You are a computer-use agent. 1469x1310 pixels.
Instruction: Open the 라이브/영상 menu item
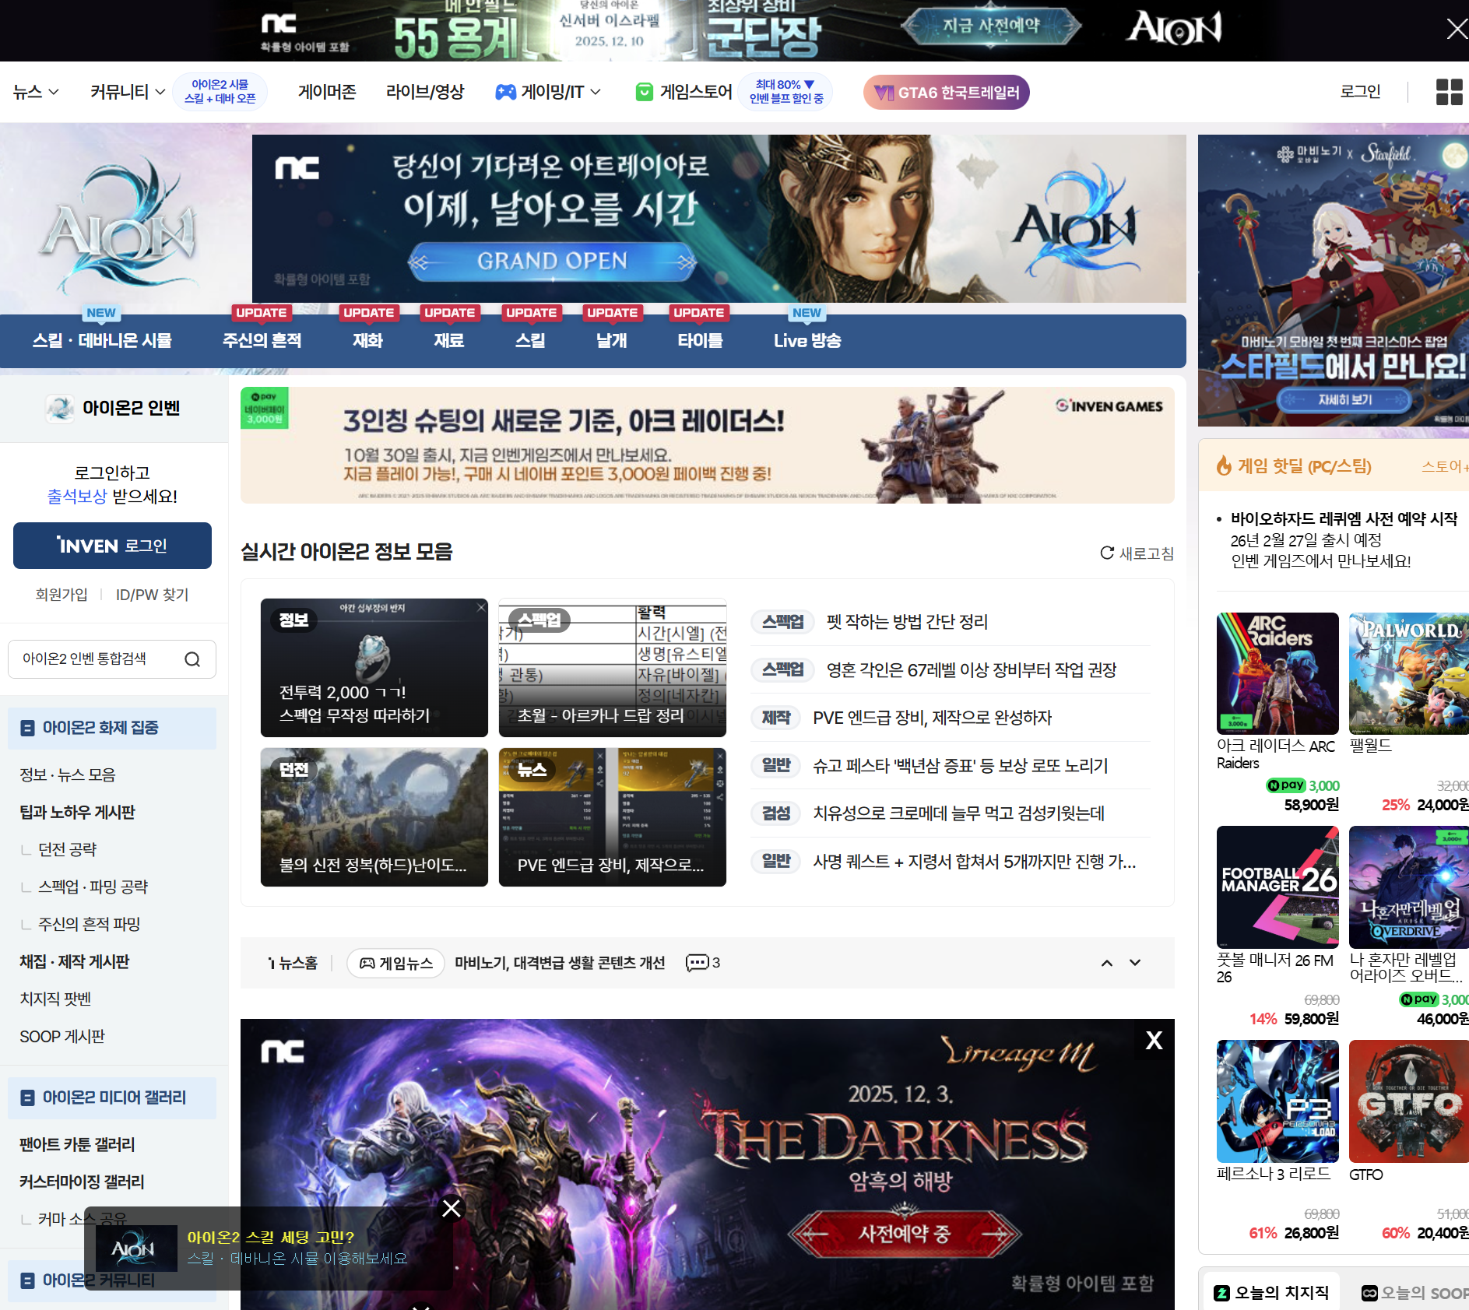click(425, 92)
